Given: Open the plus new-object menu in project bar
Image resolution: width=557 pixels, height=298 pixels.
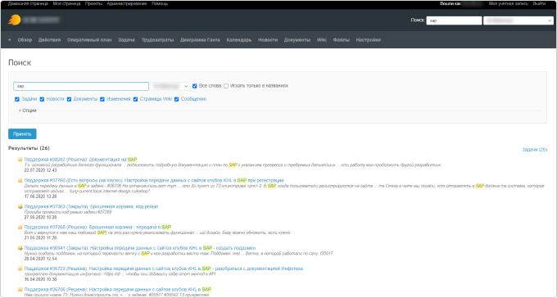Looking at the screenshot, I should point(10,40).
